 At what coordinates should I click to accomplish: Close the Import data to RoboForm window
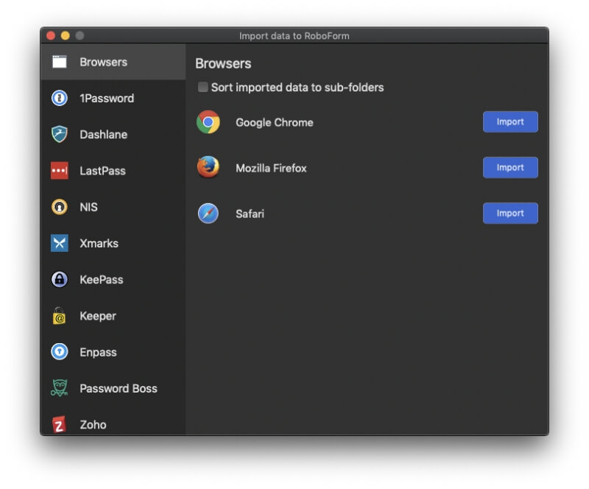[51, 35]
